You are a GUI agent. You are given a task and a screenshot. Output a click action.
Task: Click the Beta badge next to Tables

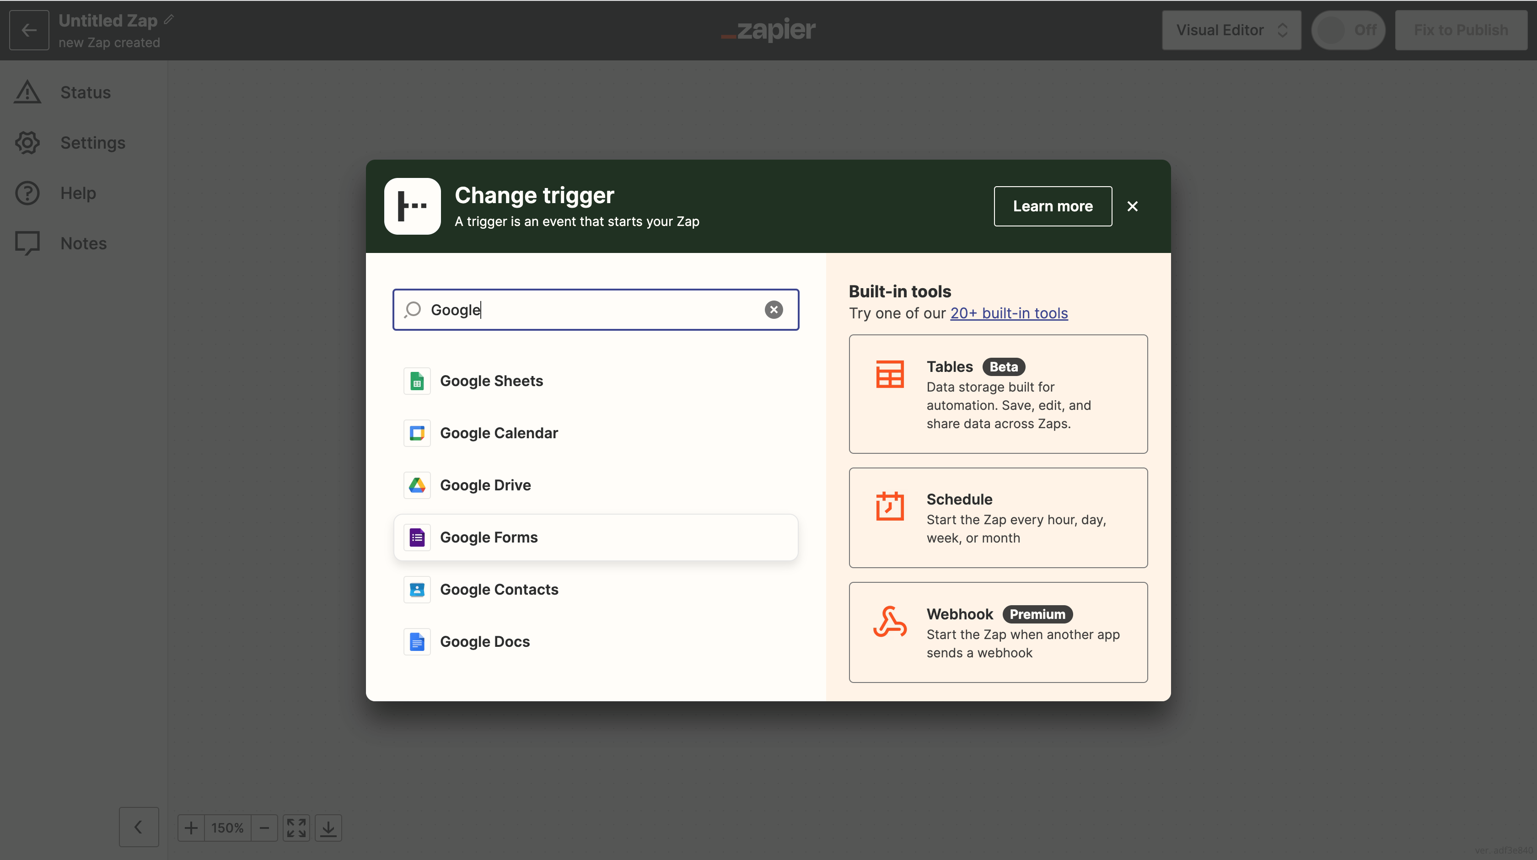1004,366
